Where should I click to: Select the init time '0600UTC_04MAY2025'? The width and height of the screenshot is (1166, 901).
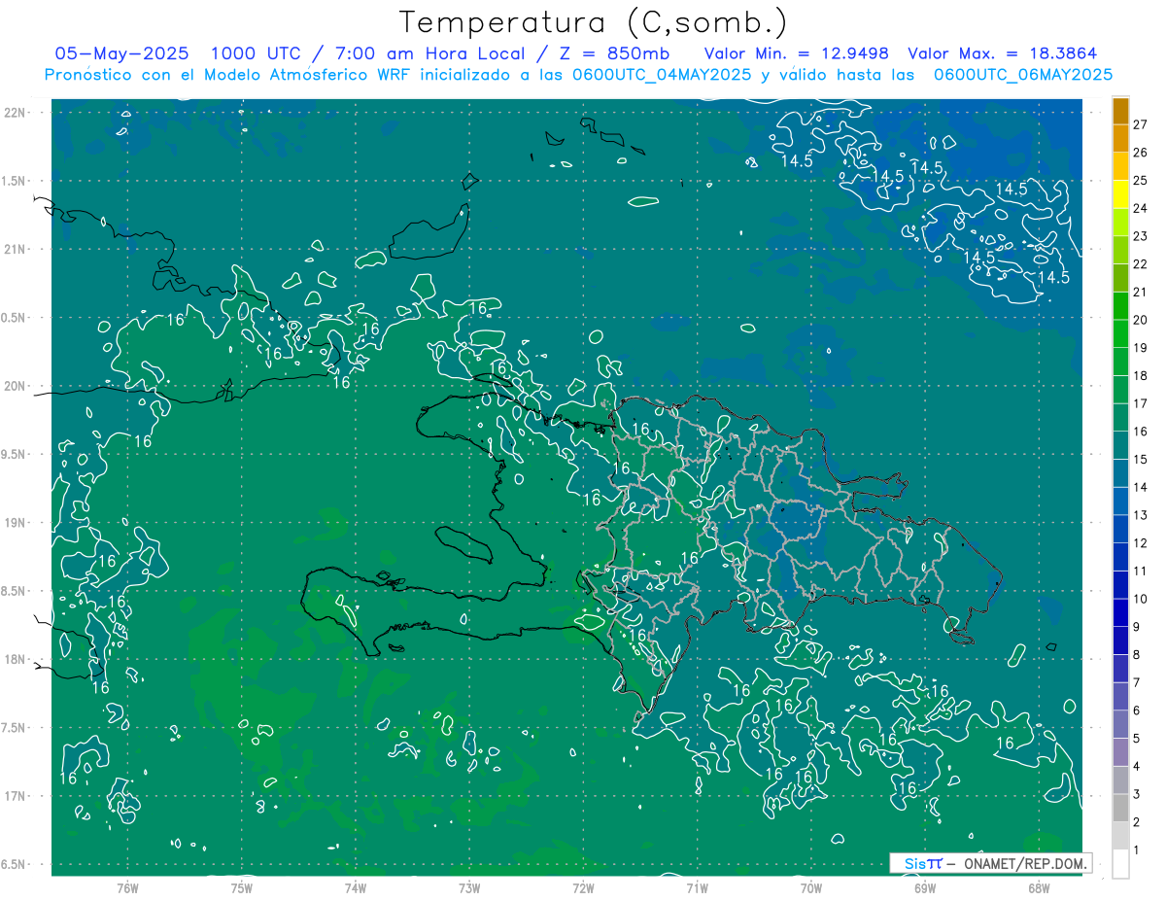pos(662,75)
